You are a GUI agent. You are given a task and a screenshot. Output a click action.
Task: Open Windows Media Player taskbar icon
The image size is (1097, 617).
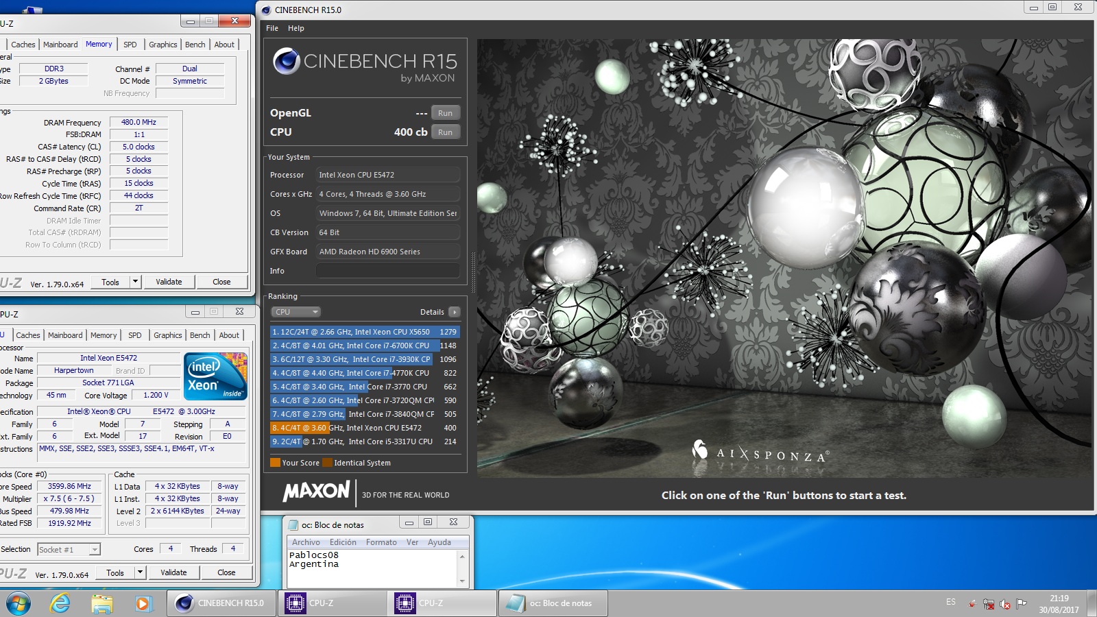click(x=143, y=603)
